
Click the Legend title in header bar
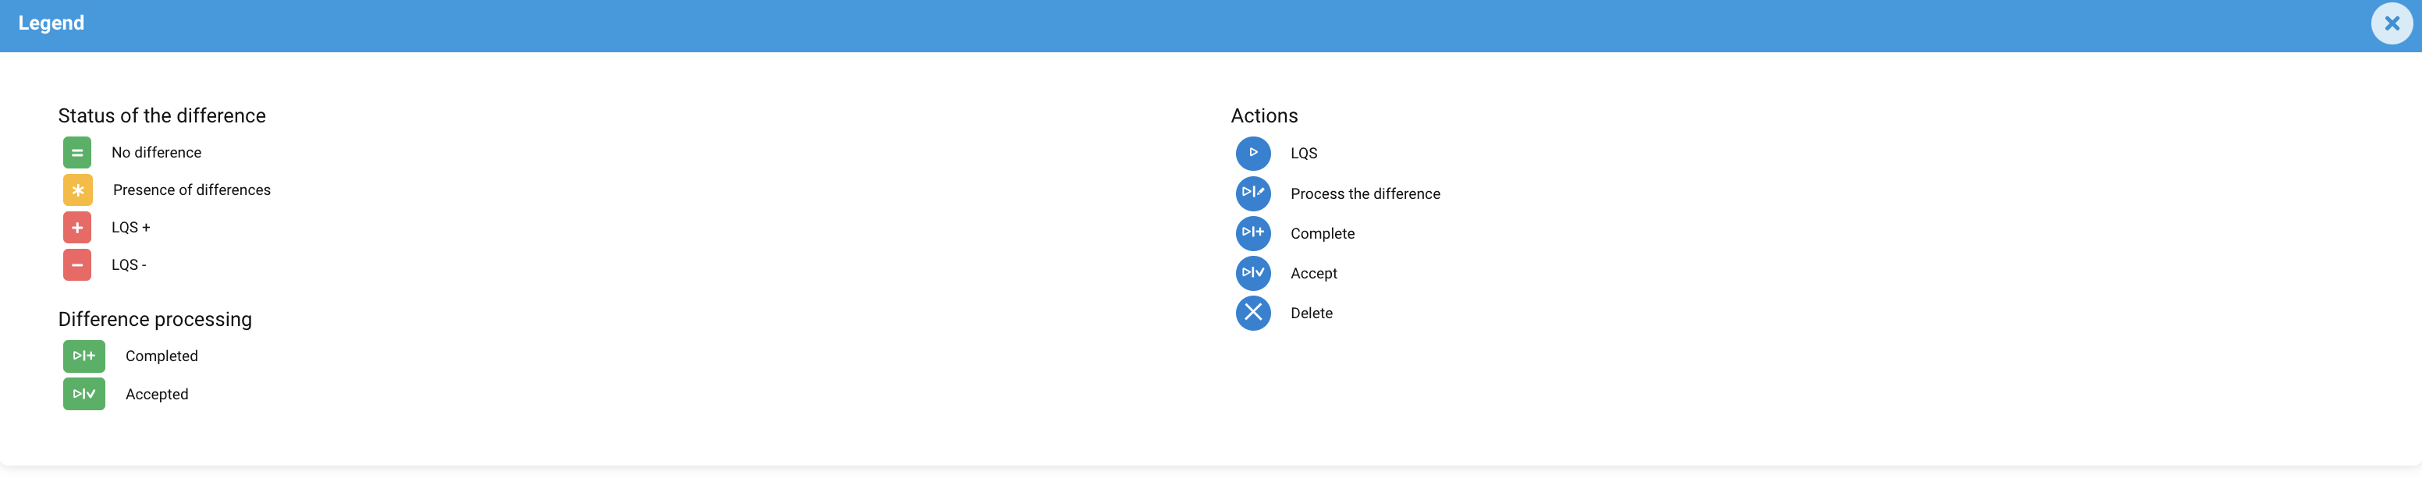51,23
